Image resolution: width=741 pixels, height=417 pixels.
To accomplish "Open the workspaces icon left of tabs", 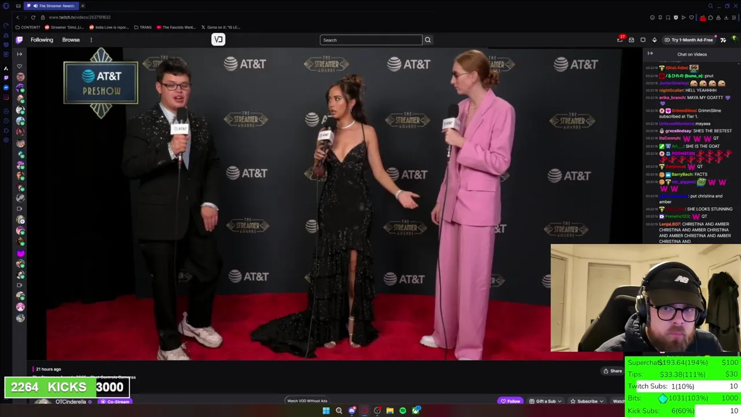I will pos(18,6).
